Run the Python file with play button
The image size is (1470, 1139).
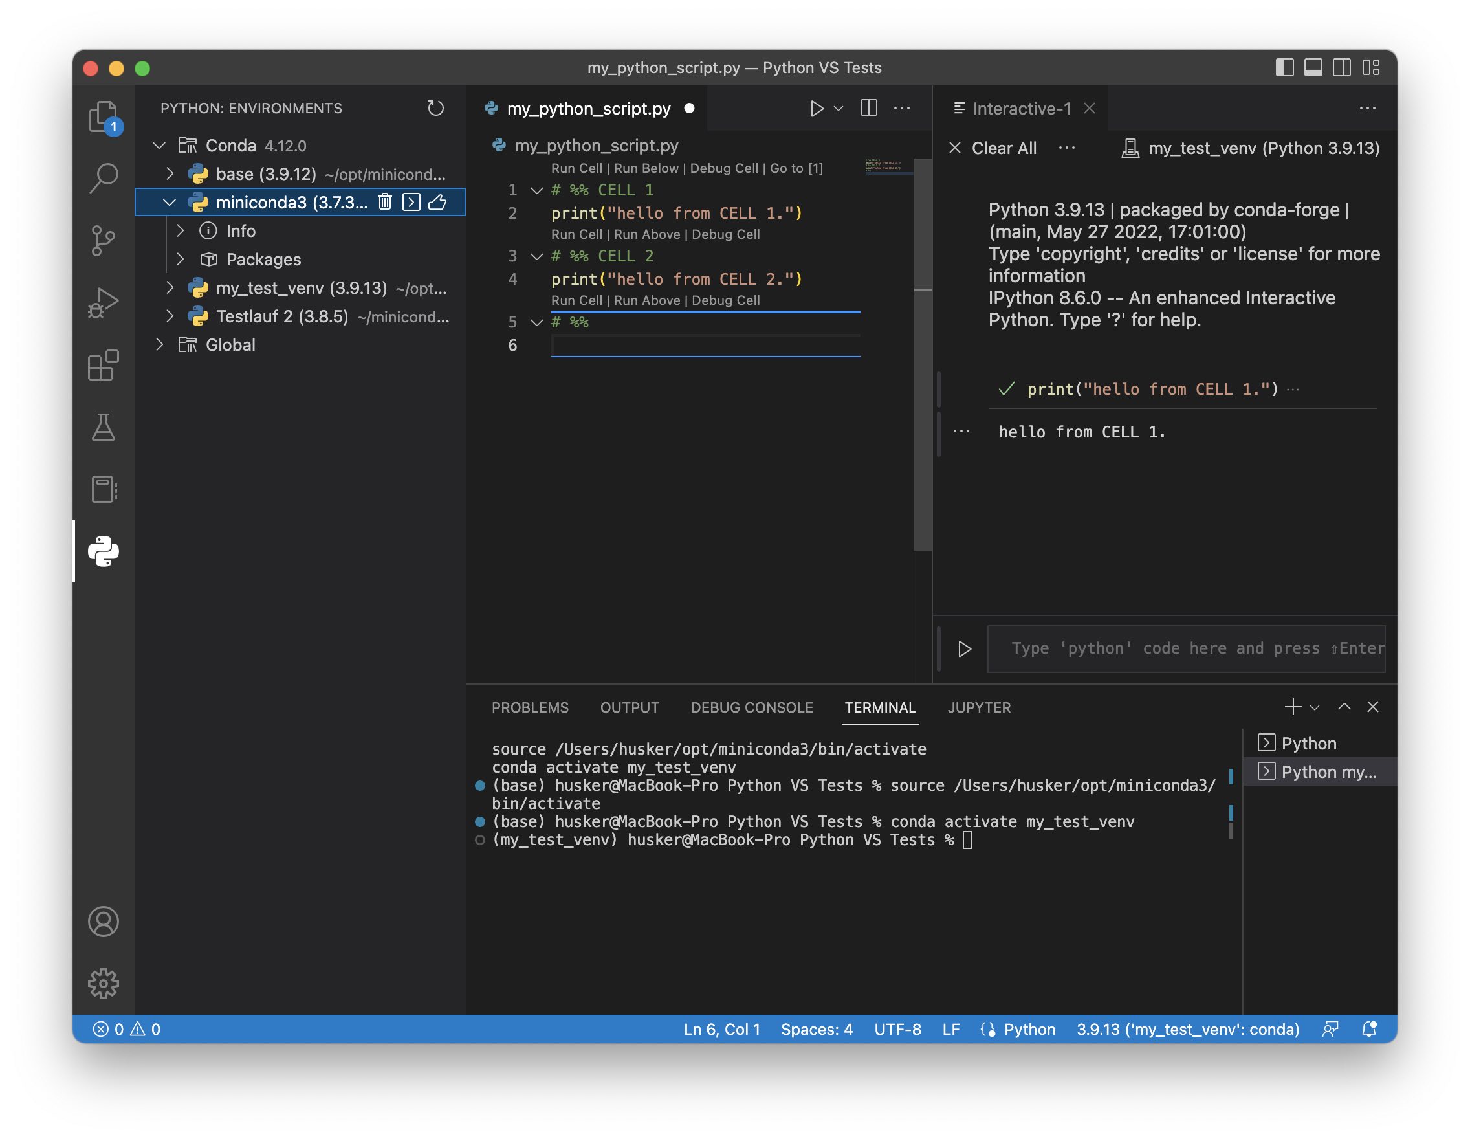(x=817, y=108)
